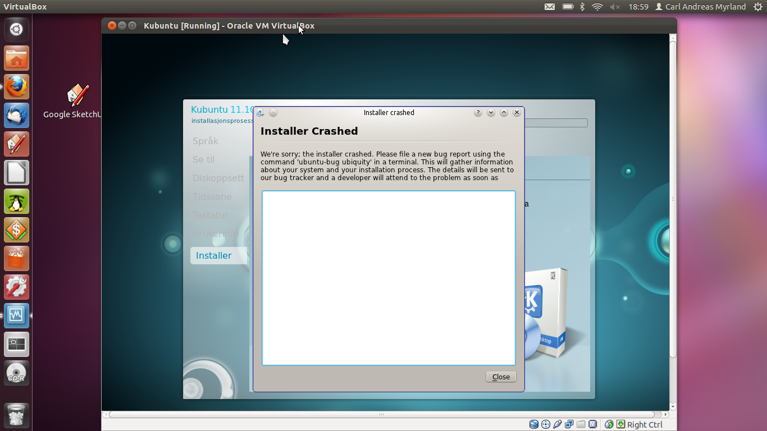Open the Bluetooth indicator menu
The image size is (767, 431).
point(582,7)
